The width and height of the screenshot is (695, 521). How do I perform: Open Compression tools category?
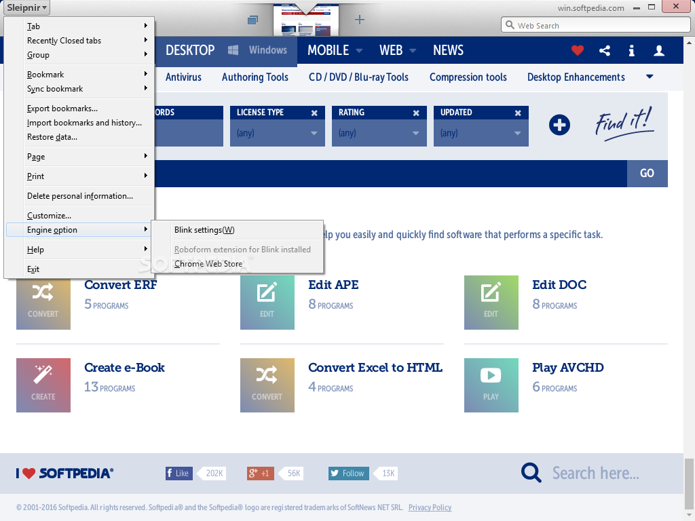pos(468,77)
